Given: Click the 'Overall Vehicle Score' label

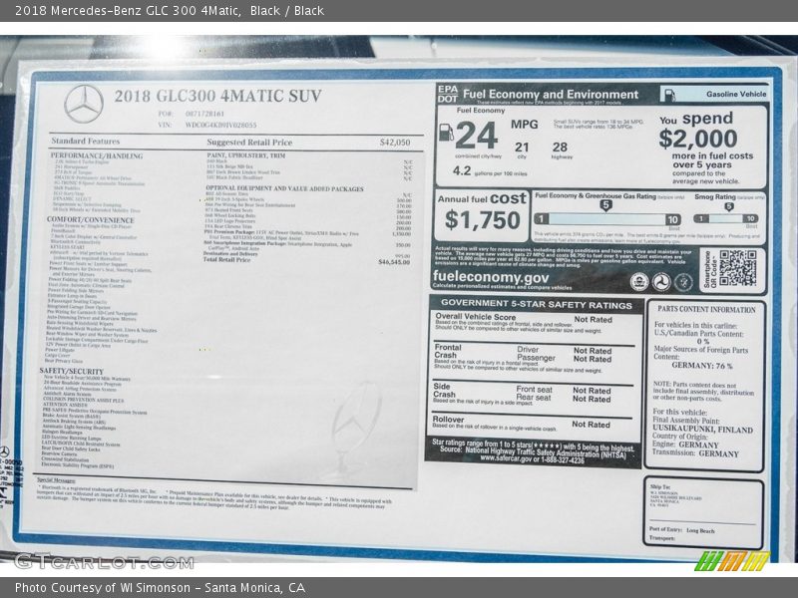Looking at the screenshot, I should pyautogui.click(x=476, y=316).
